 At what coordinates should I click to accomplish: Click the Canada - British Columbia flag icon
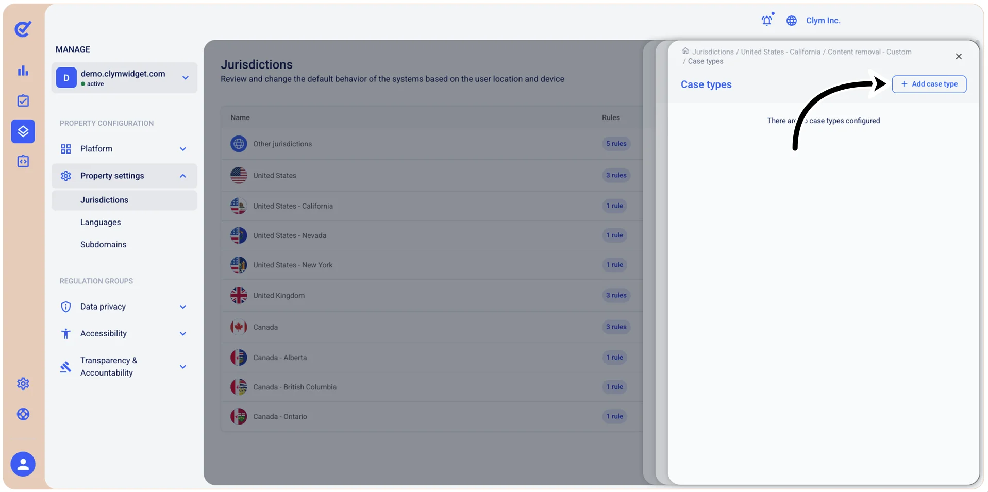coord(239,387)
